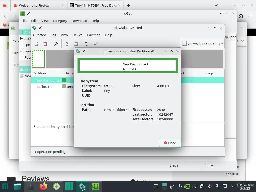Open the Partition menu in GParted
The height and width of the screenshot is (192, 256).
pos(94,35)
